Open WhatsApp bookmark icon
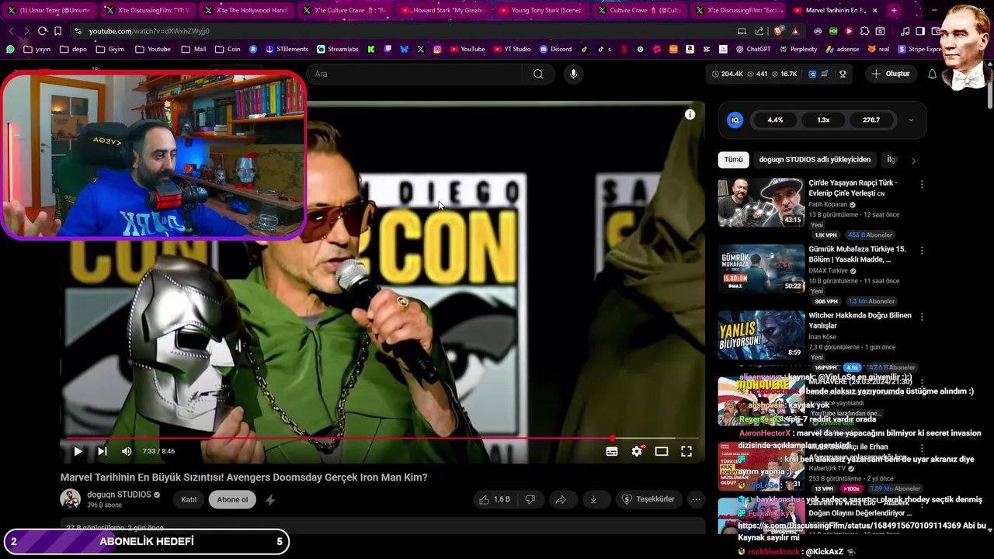This screenshot has height=559, width=994. pyautogui.click(x=10, y=49)
